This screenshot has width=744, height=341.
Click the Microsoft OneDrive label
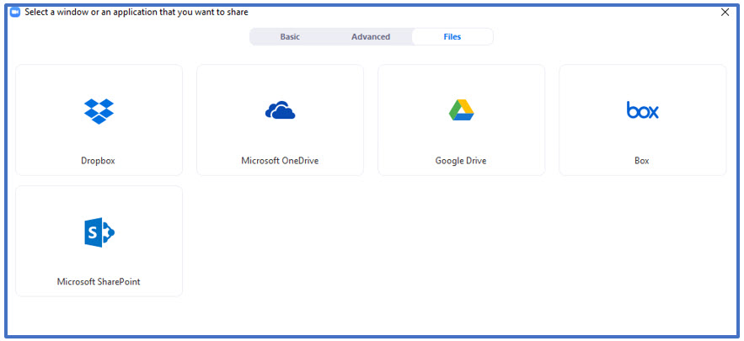pyautogui.click(x=280, y=161)
